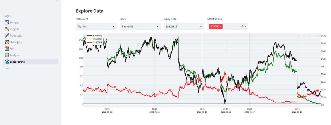Click the 33k right axis value
Screen dimensions: 331x125
[x=322, y=105]
